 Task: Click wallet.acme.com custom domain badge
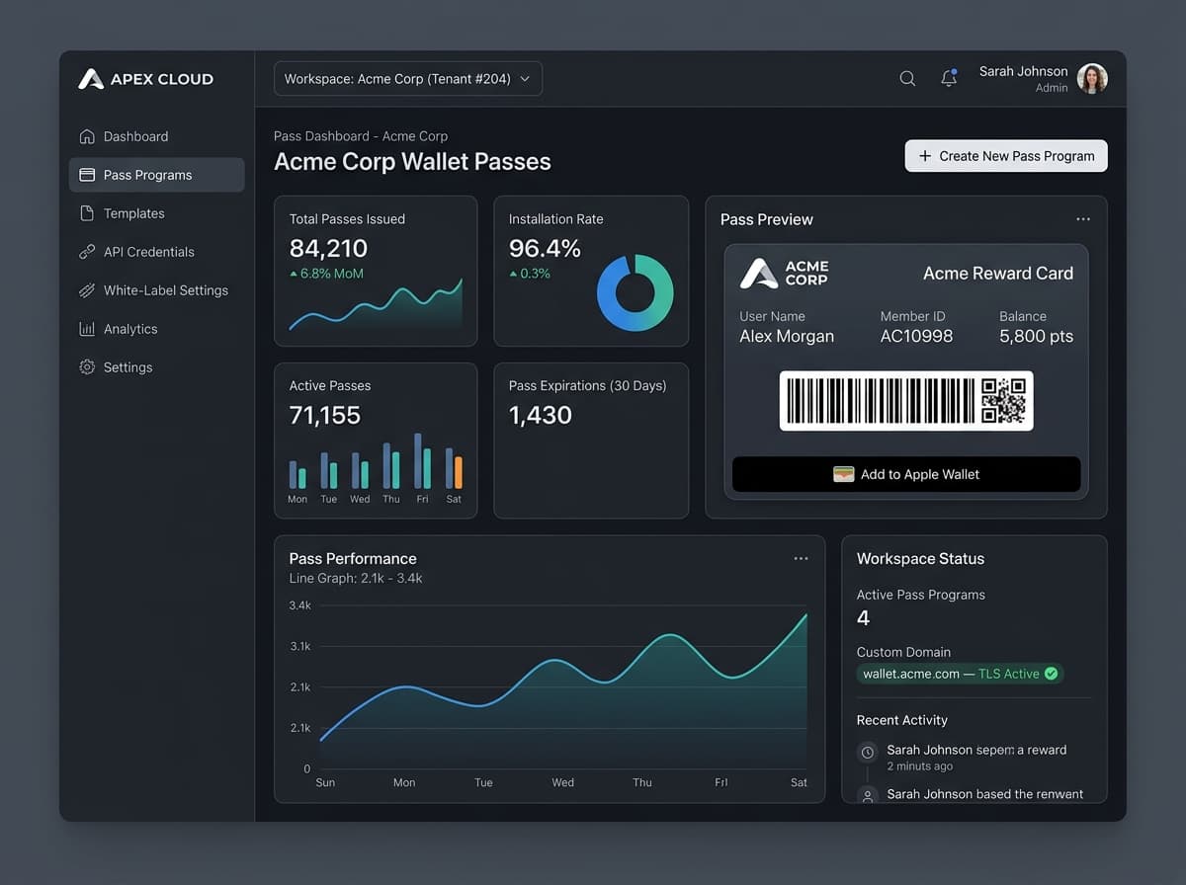(960, 674)
